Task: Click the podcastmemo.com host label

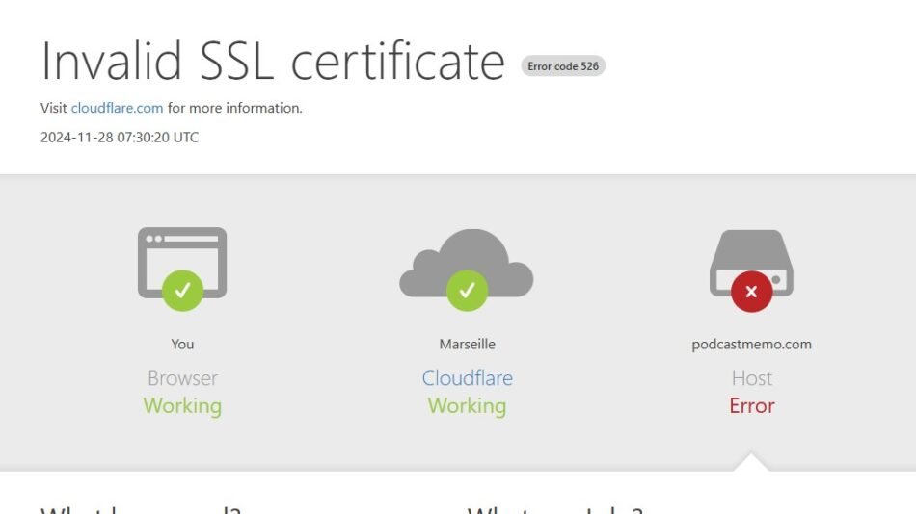Action: [751, 344]
